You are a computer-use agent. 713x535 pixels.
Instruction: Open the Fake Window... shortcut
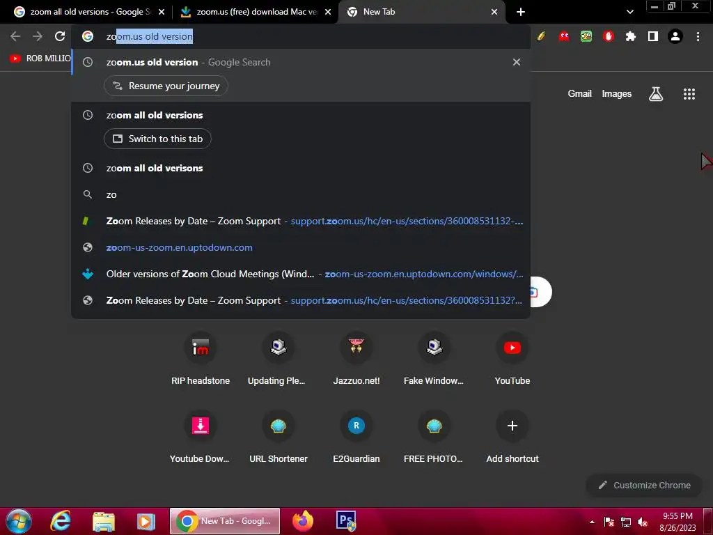(434, 359)
